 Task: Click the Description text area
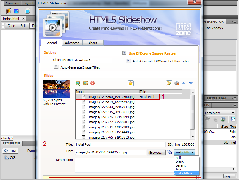(x=124, y=165)
